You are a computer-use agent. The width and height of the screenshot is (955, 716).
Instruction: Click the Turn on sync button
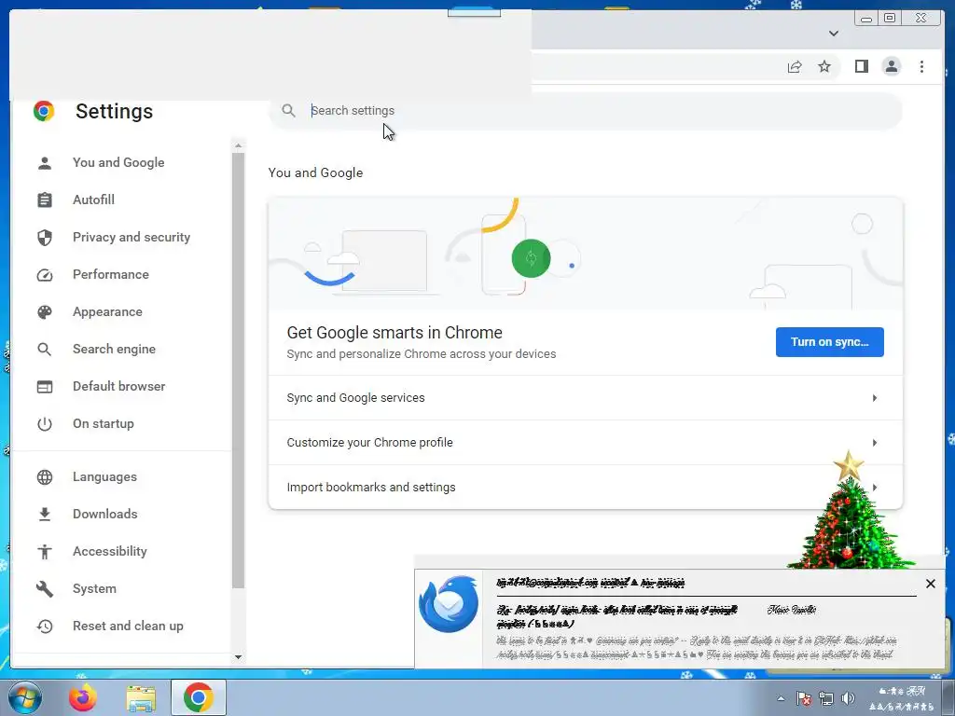coord(829,342)
